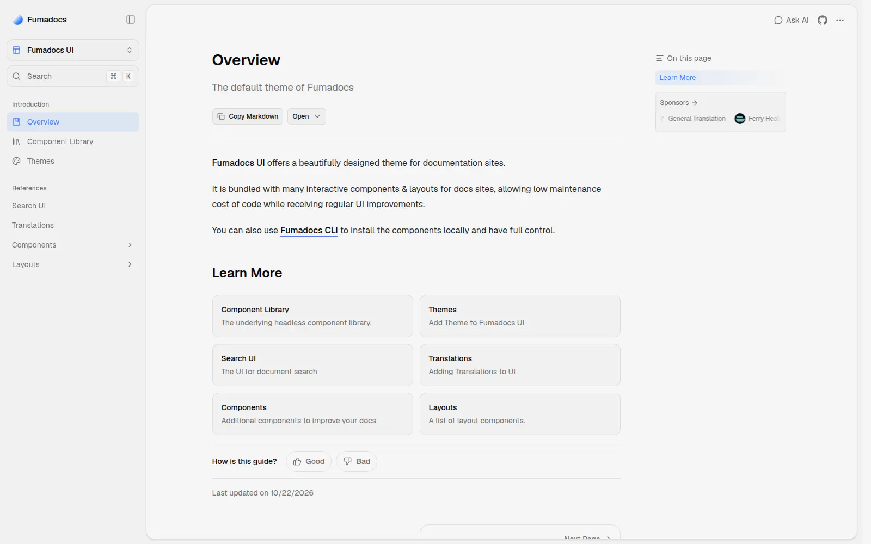
Task: Open the Search UI card
Action: pos(312,365)
